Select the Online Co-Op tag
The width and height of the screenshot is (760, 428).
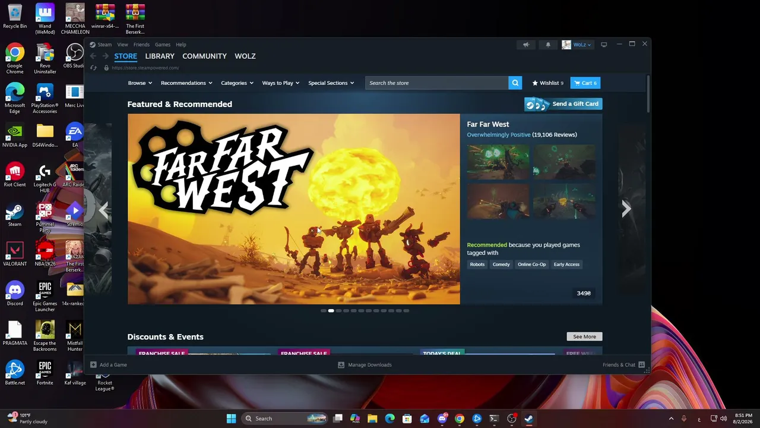(531, 265)
